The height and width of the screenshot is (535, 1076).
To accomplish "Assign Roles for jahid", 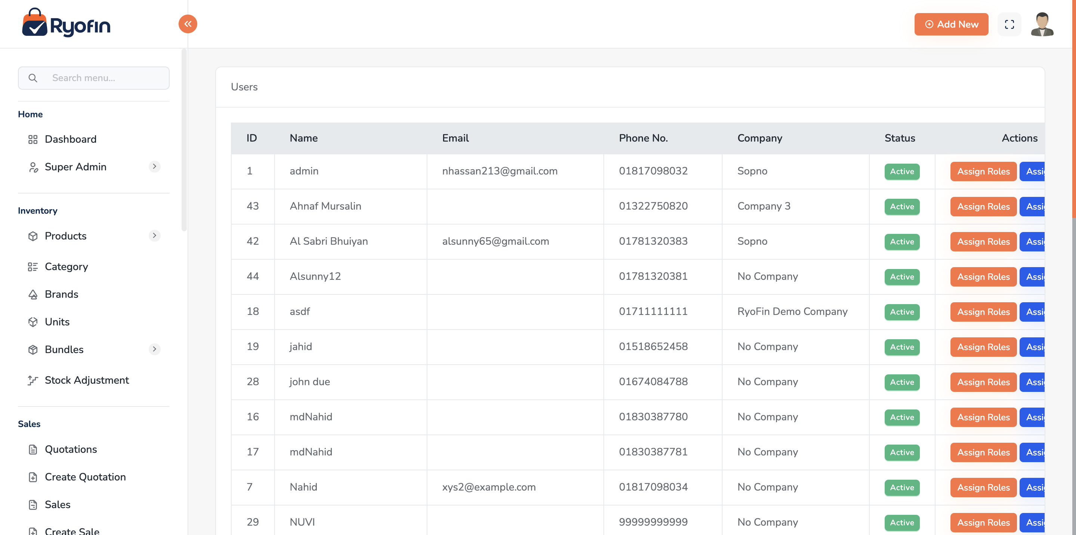I will (983, 347).
